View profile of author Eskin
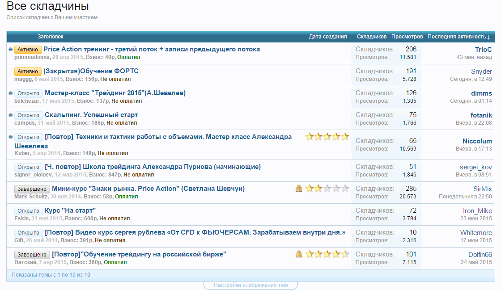 21,219
